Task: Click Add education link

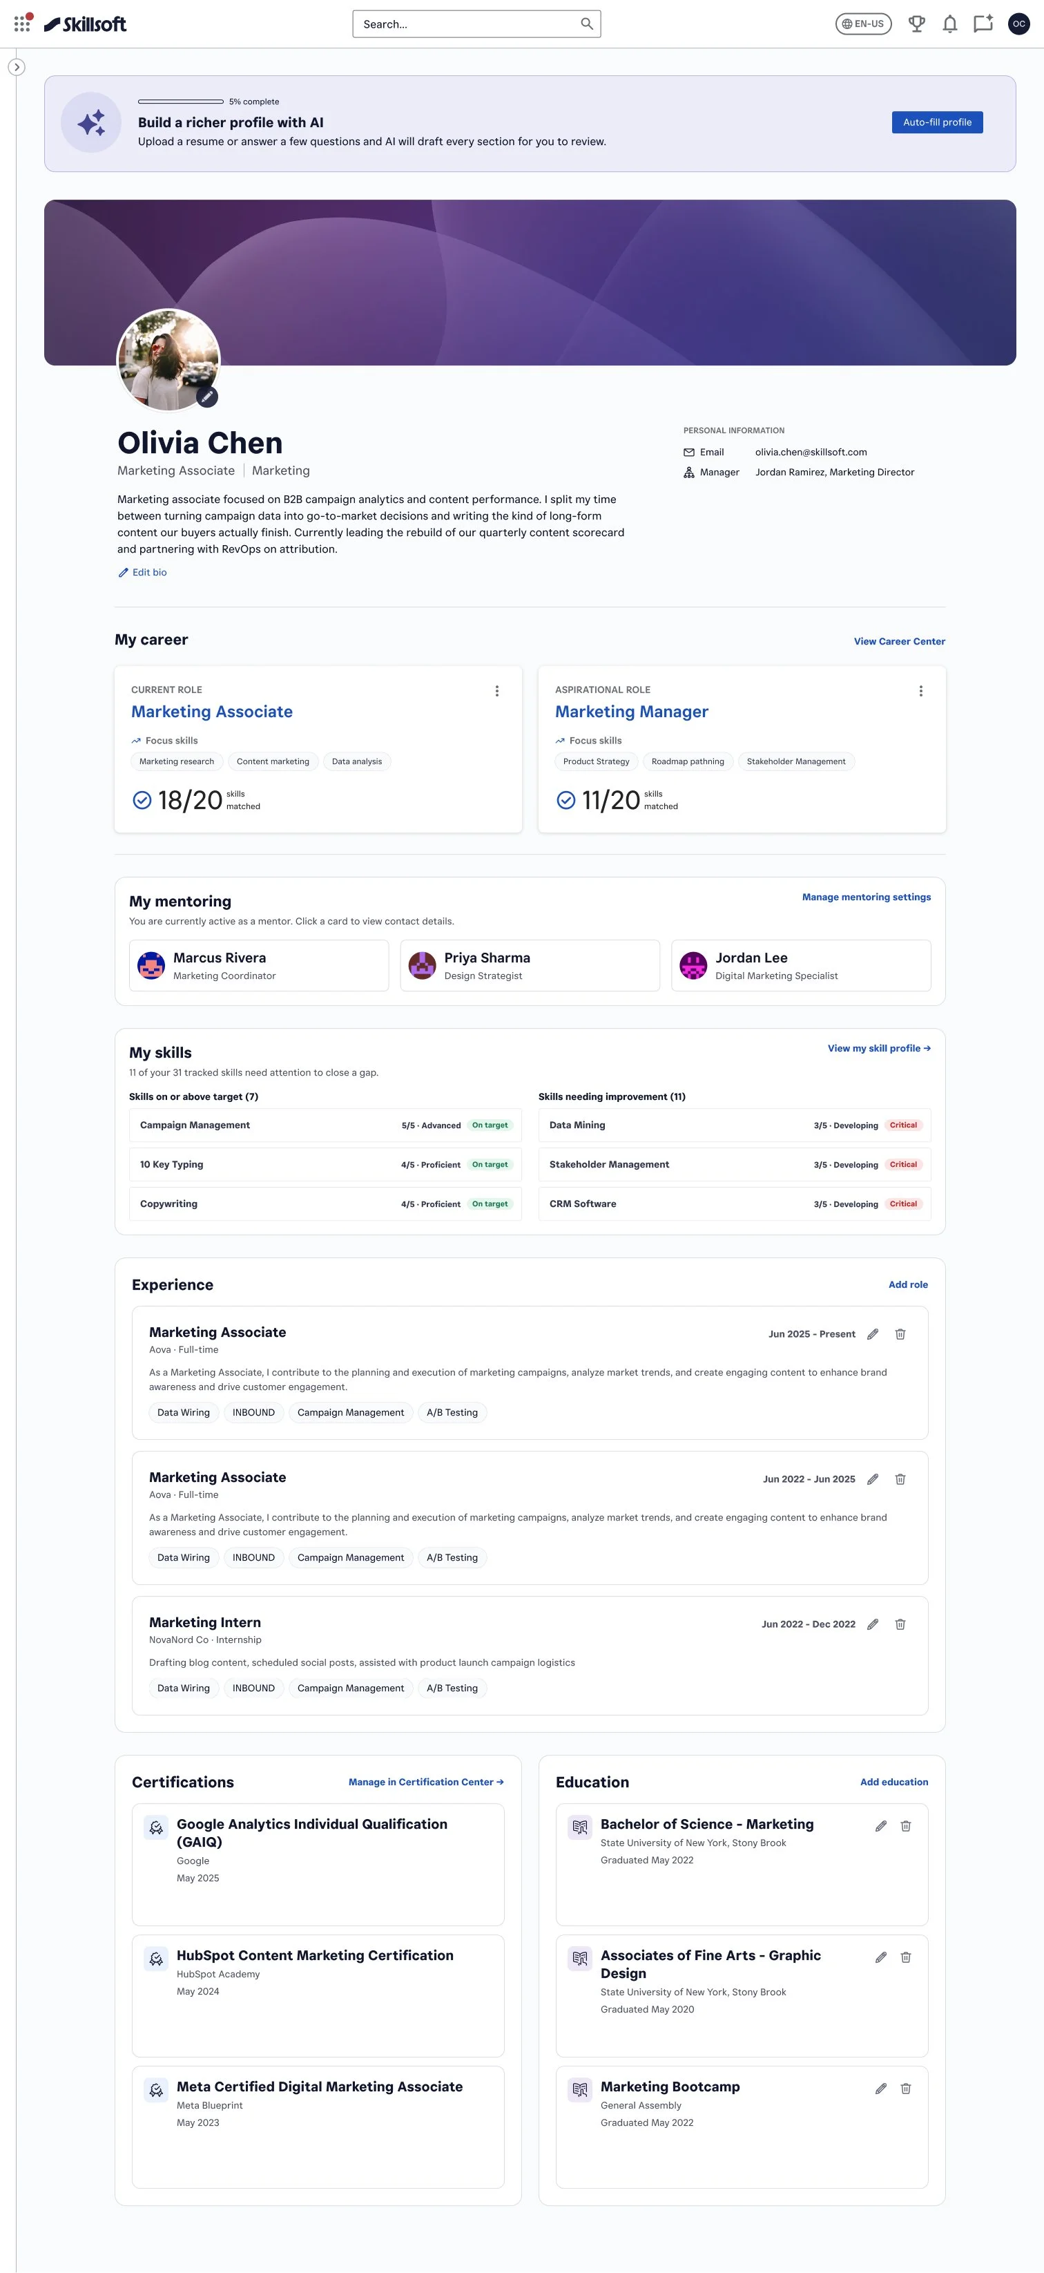Action: [x=894, y=1782]
